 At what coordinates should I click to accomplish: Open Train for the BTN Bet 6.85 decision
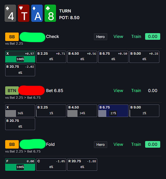[x=136, y=91]
